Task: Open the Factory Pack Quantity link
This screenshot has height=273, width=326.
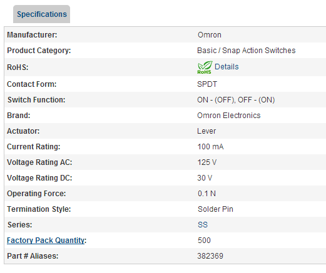Action: [46, 241]
